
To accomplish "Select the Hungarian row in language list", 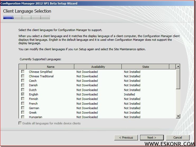I will coord(36,117).
